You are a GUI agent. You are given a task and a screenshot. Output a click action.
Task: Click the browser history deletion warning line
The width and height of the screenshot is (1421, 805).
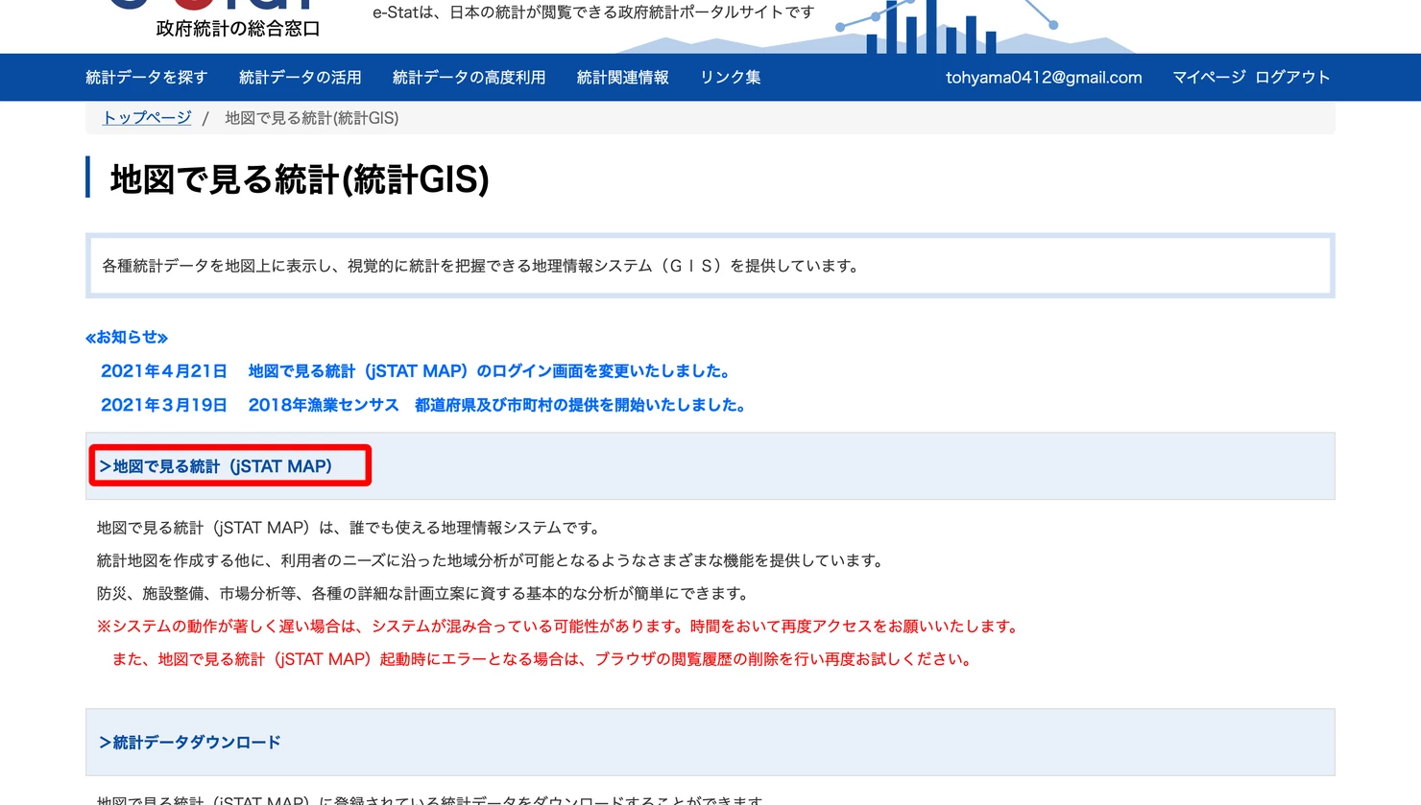click(x=542, y=659)
